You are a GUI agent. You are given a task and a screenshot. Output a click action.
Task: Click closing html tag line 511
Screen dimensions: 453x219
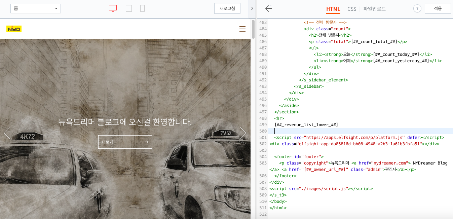point(278,208)
